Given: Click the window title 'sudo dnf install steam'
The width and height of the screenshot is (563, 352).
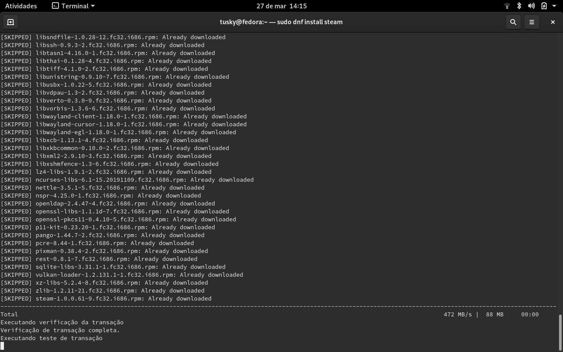Looking at the screenshot, I should tap(281, 22).
